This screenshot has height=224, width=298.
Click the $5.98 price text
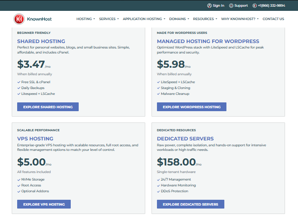point(171,64)
